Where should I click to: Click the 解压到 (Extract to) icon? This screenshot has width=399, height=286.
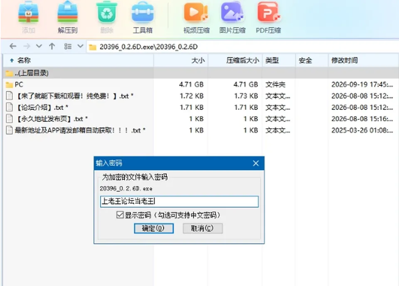[67, 13]
